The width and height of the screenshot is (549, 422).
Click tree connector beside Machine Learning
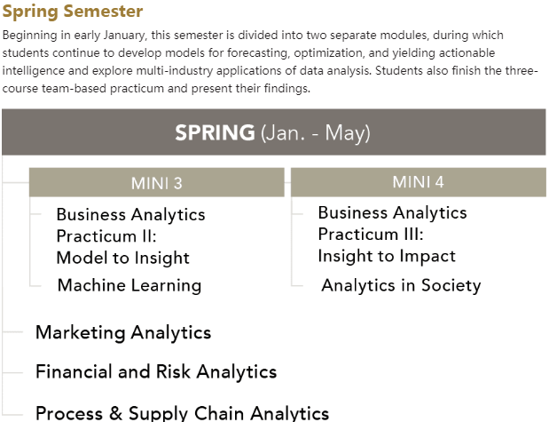pyautogui.click(x=35, y=286)
